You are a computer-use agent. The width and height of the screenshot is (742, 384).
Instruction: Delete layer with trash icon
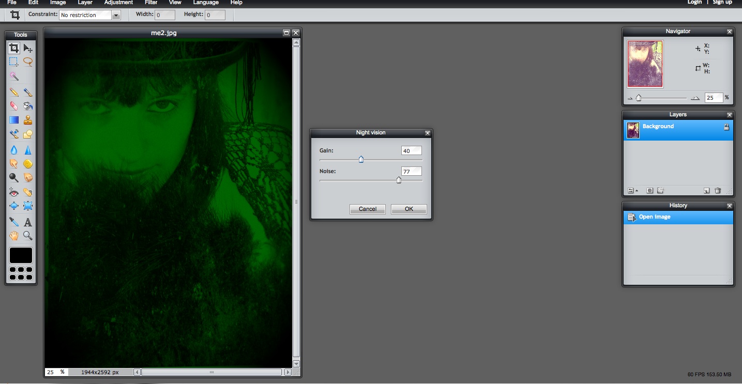(718, 191)
